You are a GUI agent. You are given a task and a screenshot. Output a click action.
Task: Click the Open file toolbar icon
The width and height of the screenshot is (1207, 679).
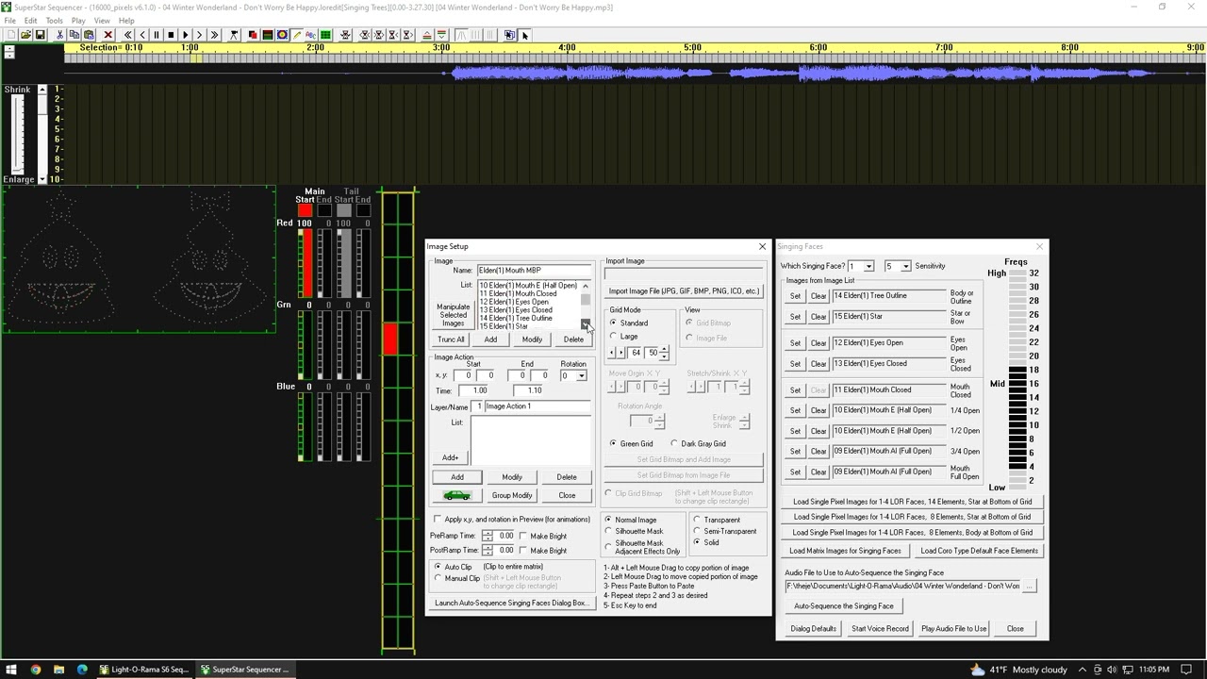point(25,35)
